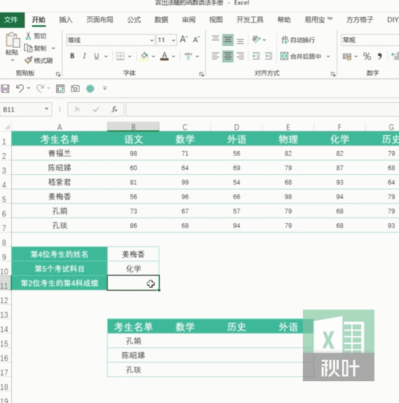Switch to the 方方格子 tab

pos(360,20)
